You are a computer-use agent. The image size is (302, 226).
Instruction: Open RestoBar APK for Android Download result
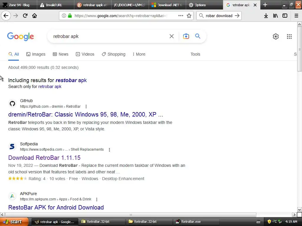coord(56,207)
